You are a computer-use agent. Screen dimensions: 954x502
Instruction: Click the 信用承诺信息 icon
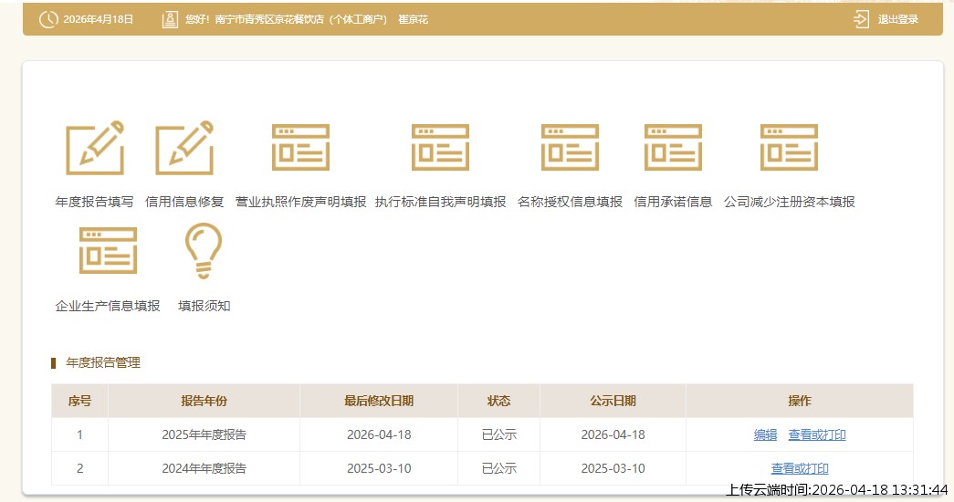point(673,148)
